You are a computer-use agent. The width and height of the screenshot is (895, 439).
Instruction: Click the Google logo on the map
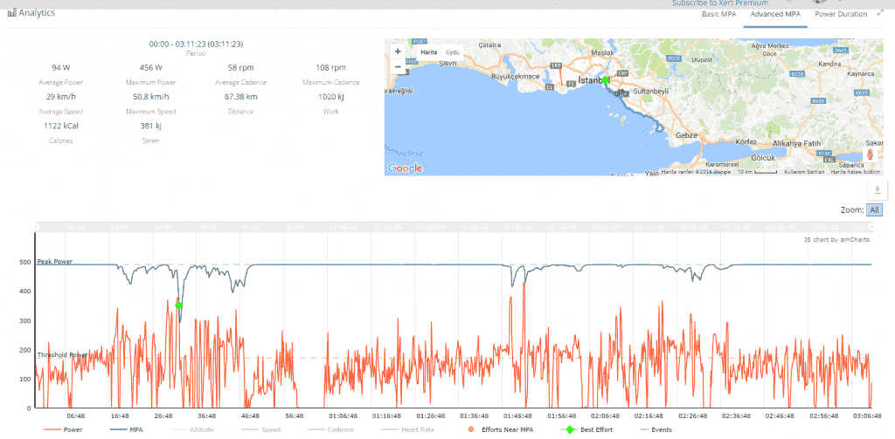coord(405,167)
